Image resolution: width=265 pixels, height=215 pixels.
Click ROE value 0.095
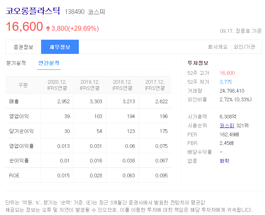click(162, 176)
